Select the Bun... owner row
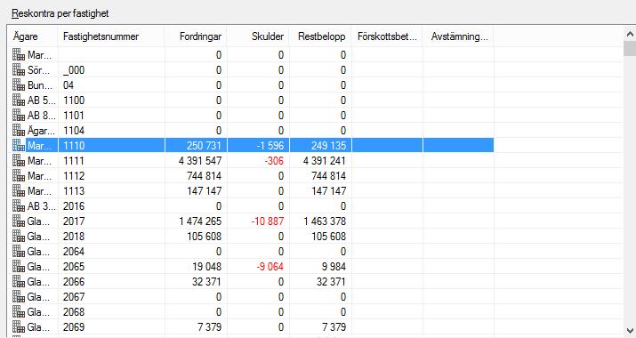 [x=40, y=85]
